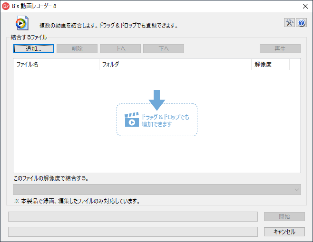Click the B's logo in the title bar
The width and height of the screenshot is (313, 242).
pos(6,6)
